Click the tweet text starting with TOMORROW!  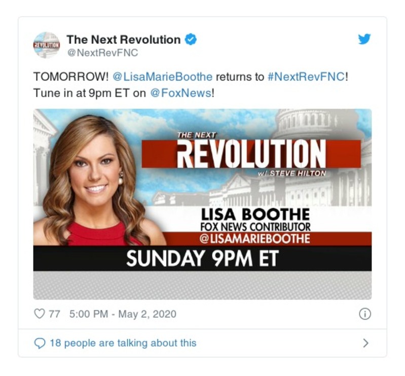click(x=191, y=85)
